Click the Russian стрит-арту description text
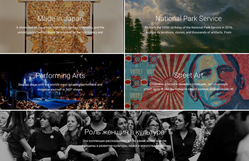 189,87
